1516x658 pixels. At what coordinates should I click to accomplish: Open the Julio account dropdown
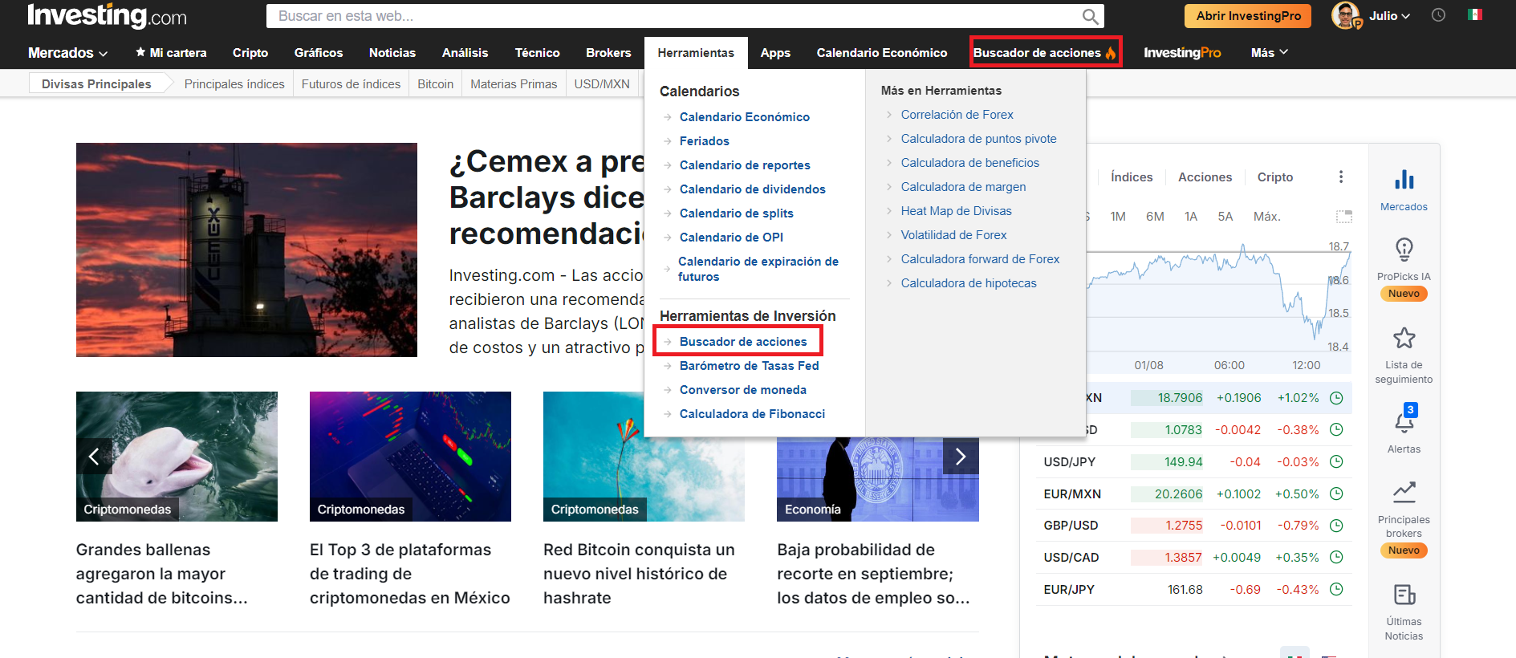coord(1389,16)
